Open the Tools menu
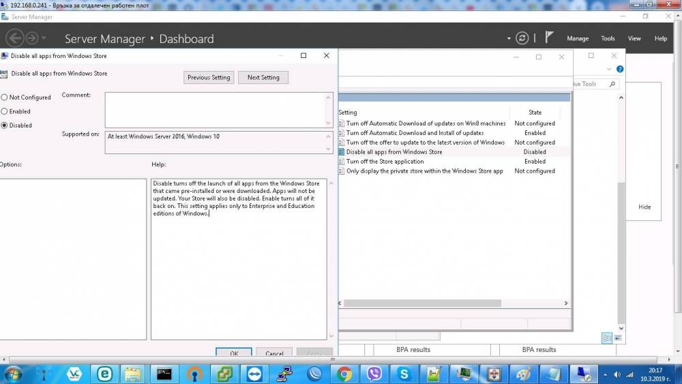 pyautogui.click(x=608, y=38)
